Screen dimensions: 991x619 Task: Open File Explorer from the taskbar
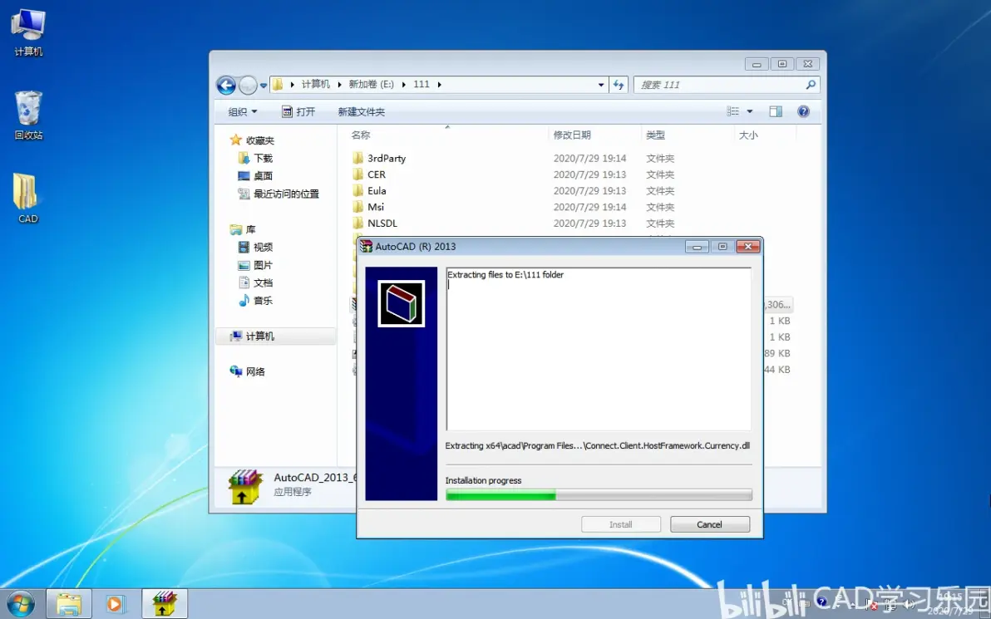click(69, 604)
